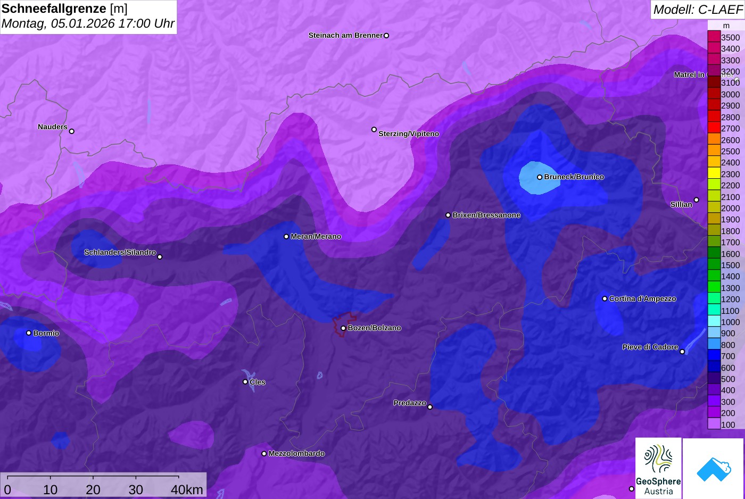Click the Cortina d'Ampezzo location marker
The image size is (745, 499).
[x=605, y=298]
